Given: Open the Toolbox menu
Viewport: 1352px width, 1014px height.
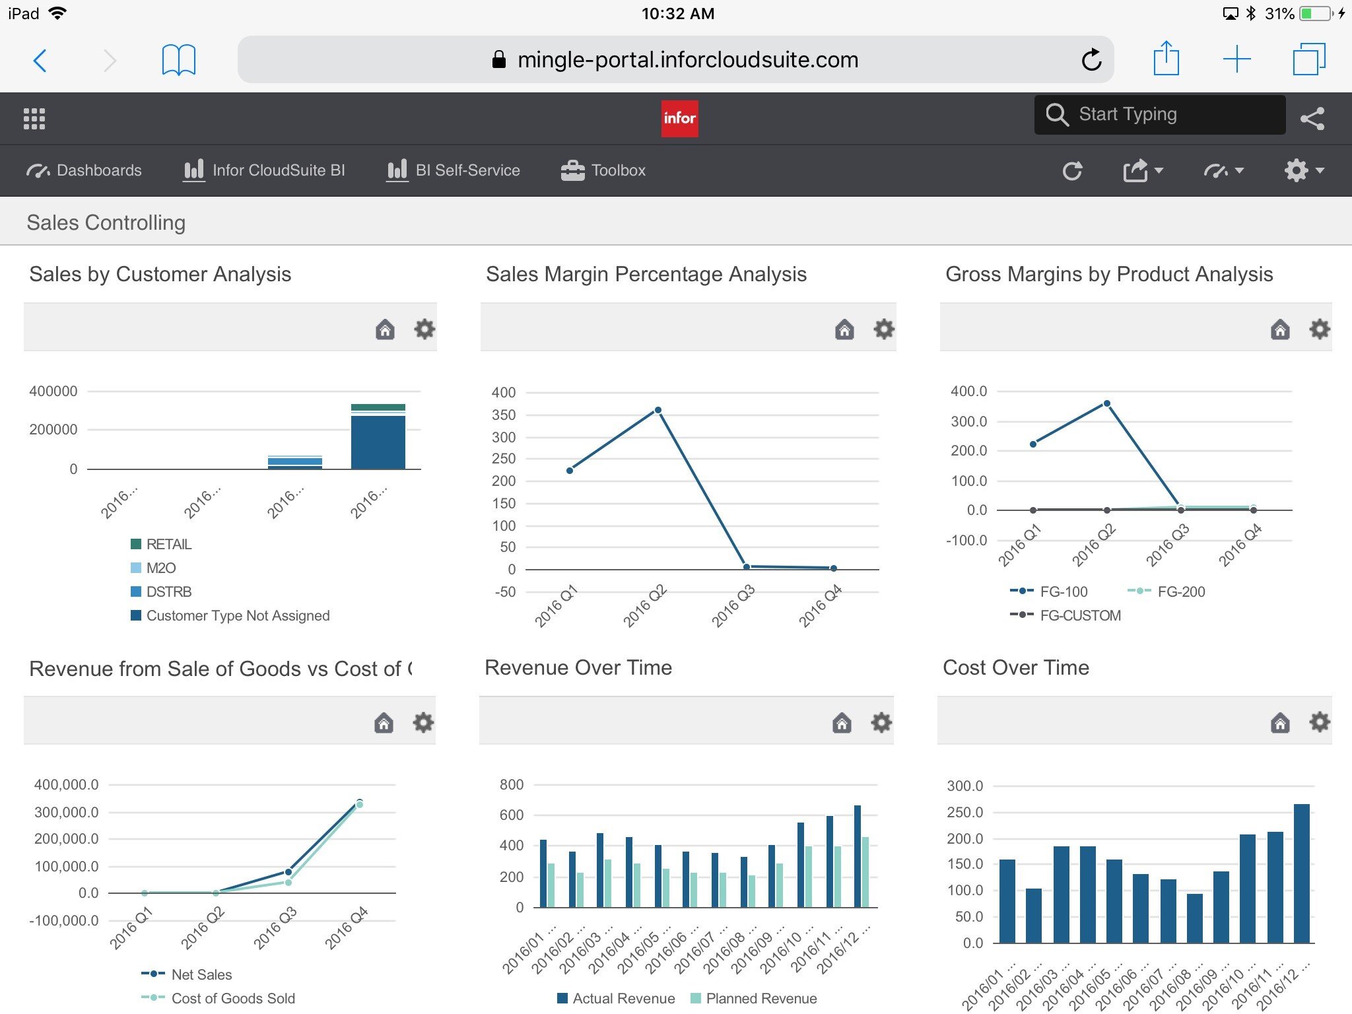Looking at the screenshot, I should pos(603,171).
